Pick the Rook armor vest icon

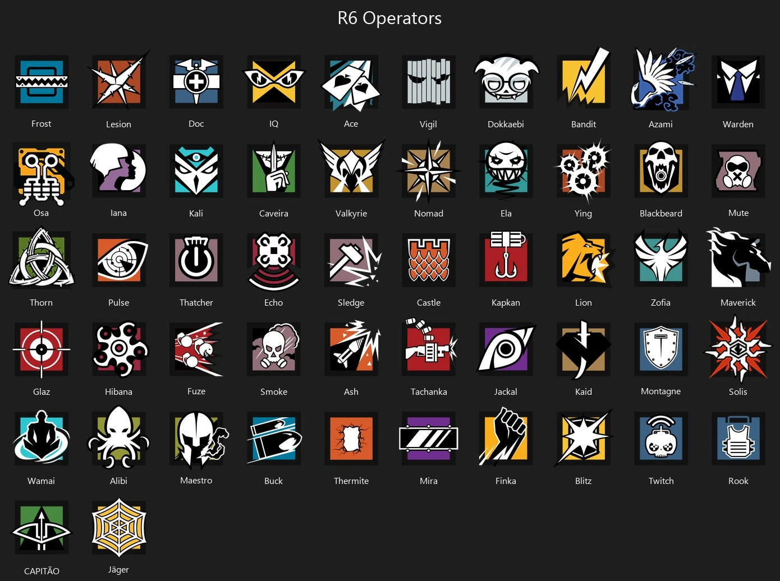738,439
